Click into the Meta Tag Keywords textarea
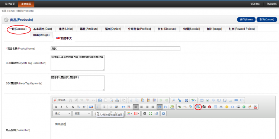279x139 pixels. (78, 83)
